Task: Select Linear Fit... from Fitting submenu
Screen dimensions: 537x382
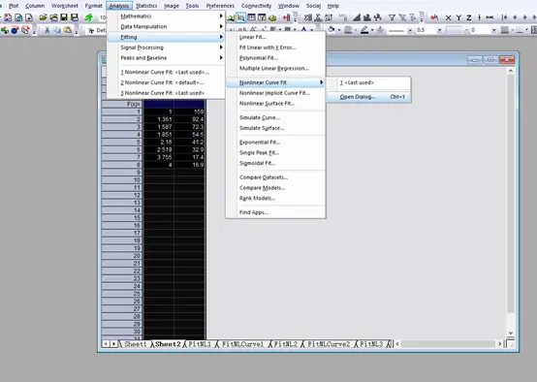Action: [x=253, y=37]
